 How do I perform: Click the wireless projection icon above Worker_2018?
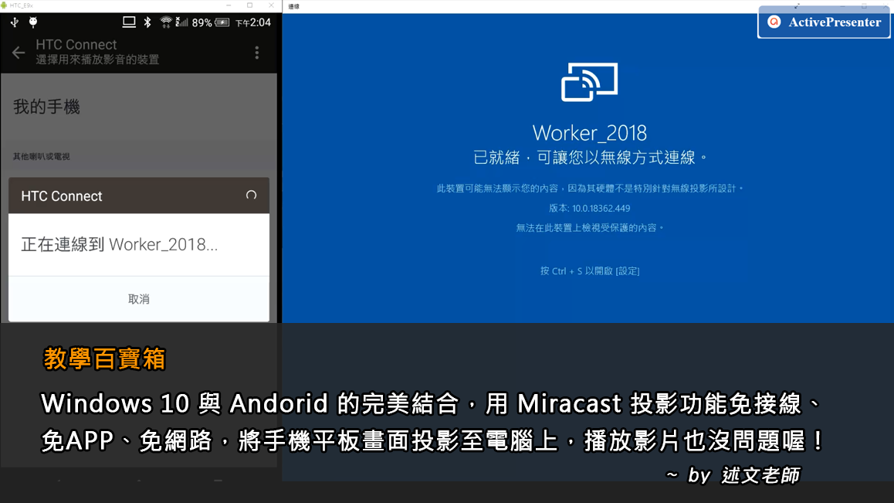590,82
